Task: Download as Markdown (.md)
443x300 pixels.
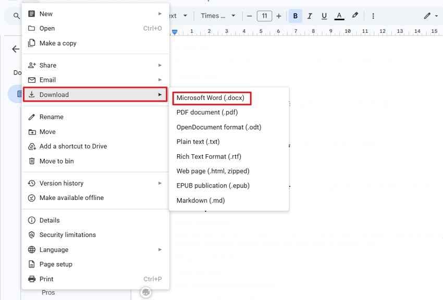Action: (229, 201)
